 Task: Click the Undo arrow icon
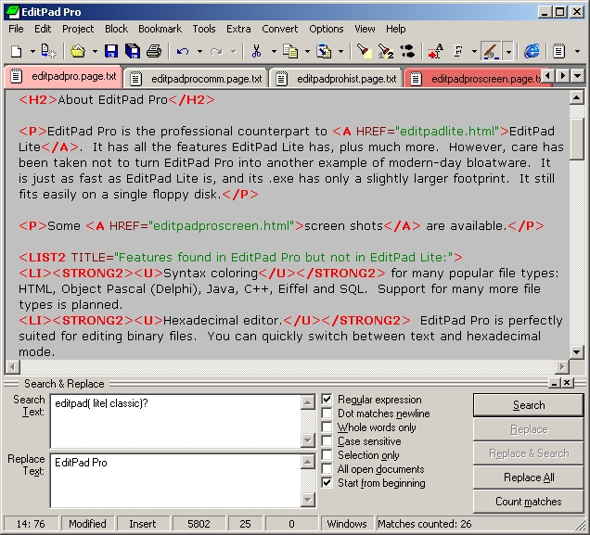pyautogui.click(x=183, y=51)
